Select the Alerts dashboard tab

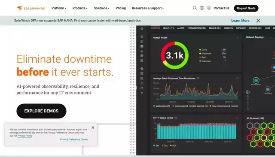coord(181,28)
